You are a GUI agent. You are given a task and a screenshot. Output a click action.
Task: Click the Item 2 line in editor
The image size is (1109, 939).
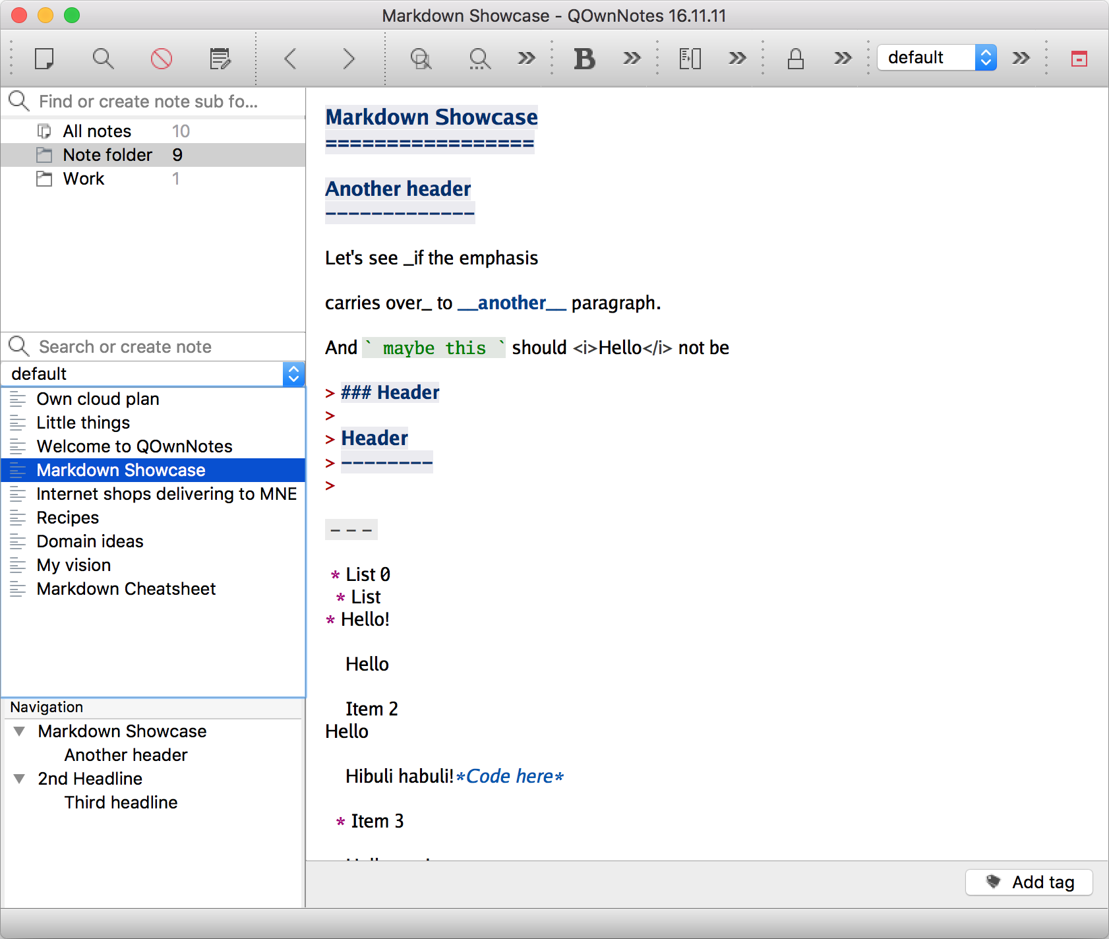(x=372, y=709)
